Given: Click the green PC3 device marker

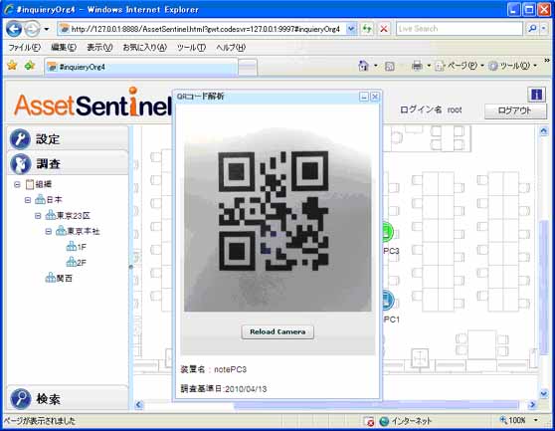Looking at the screenshot, I should click(x=388, y=232).
